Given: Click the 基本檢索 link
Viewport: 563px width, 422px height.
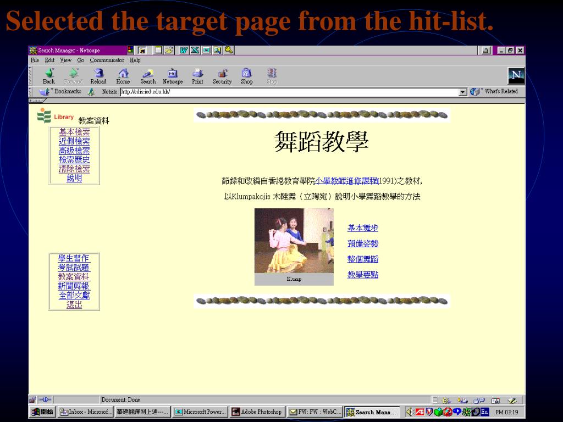Looking at the screenshot, I should (x=74, y=132).
